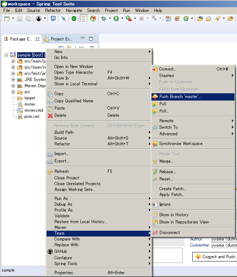This screenshot has height=277, width=237.
Task: Expand the src/main/java tree node
Action: (x=13, y=61)
